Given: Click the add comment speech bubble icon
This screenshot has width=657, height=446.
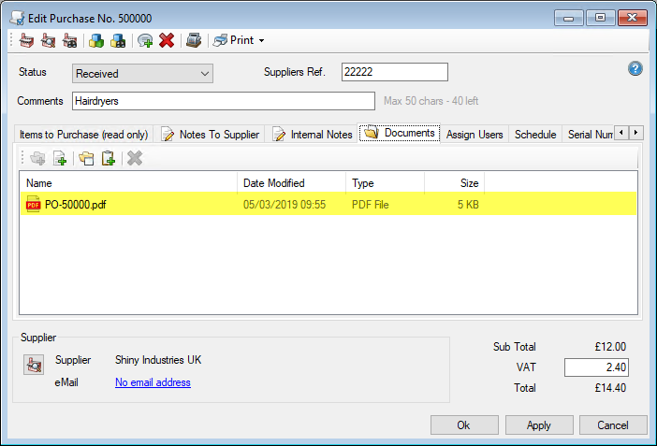Looking at the screenshot, I should (145, 40).
